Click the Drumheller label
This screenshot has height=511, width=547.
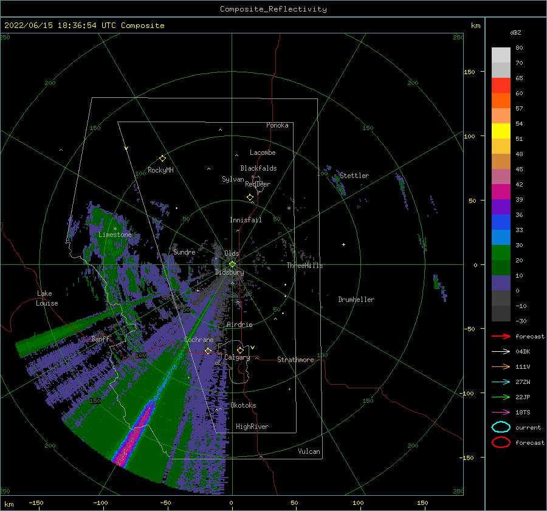[x=356, y=300]
